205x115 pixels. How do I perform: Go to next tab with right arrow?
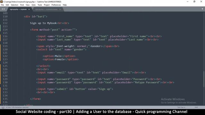pos(4,9)
